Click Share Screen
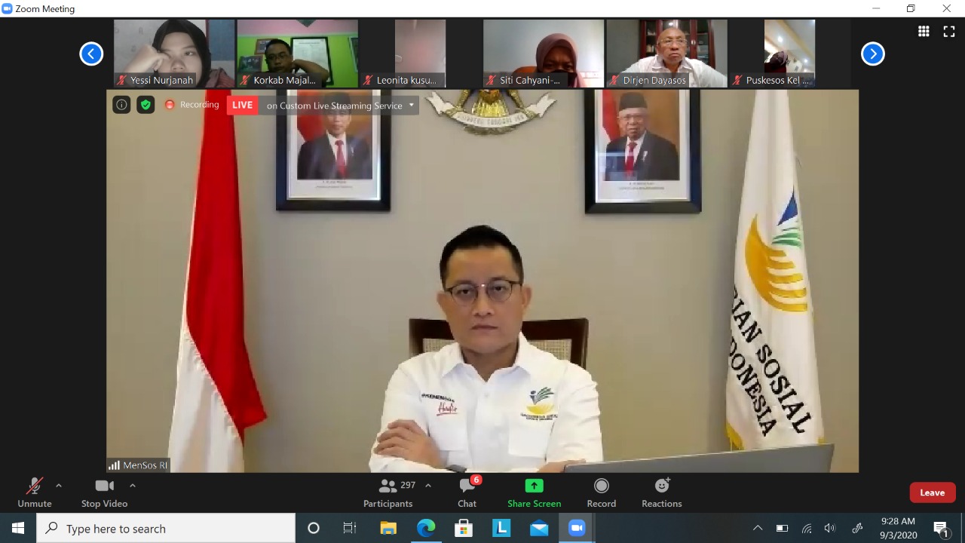Viewport: 965px width, 543px height. [x=534, y=490]
